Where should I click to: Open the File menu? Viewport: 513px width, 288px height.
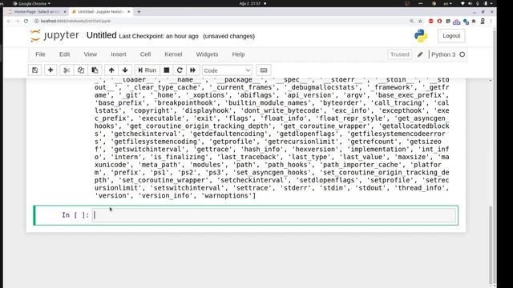[40, 54]
